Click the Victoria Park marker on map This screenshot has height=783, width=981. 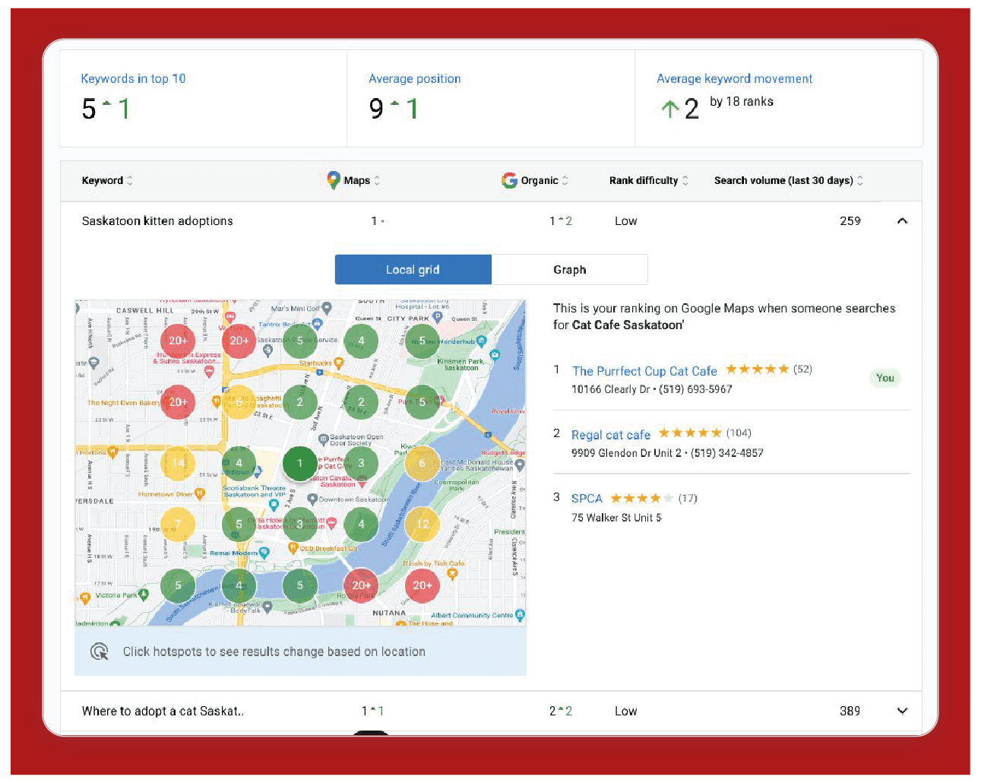143,595
